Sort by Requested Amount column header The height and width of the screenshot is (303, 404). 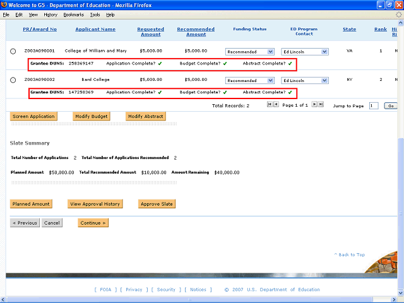tap(150, 32)
